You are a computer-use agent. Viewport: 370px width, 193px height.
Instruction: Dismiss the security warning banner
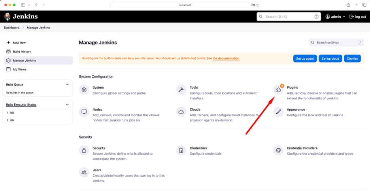(x=352, y=59)
